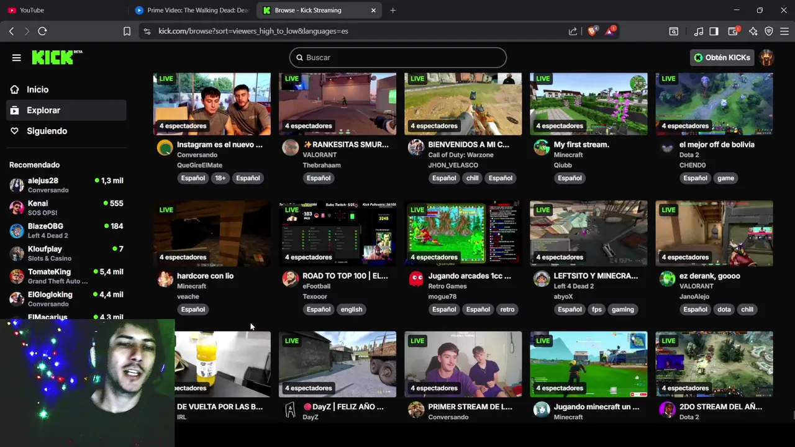Open recommended channel ElGlogloking

[66, 299]
